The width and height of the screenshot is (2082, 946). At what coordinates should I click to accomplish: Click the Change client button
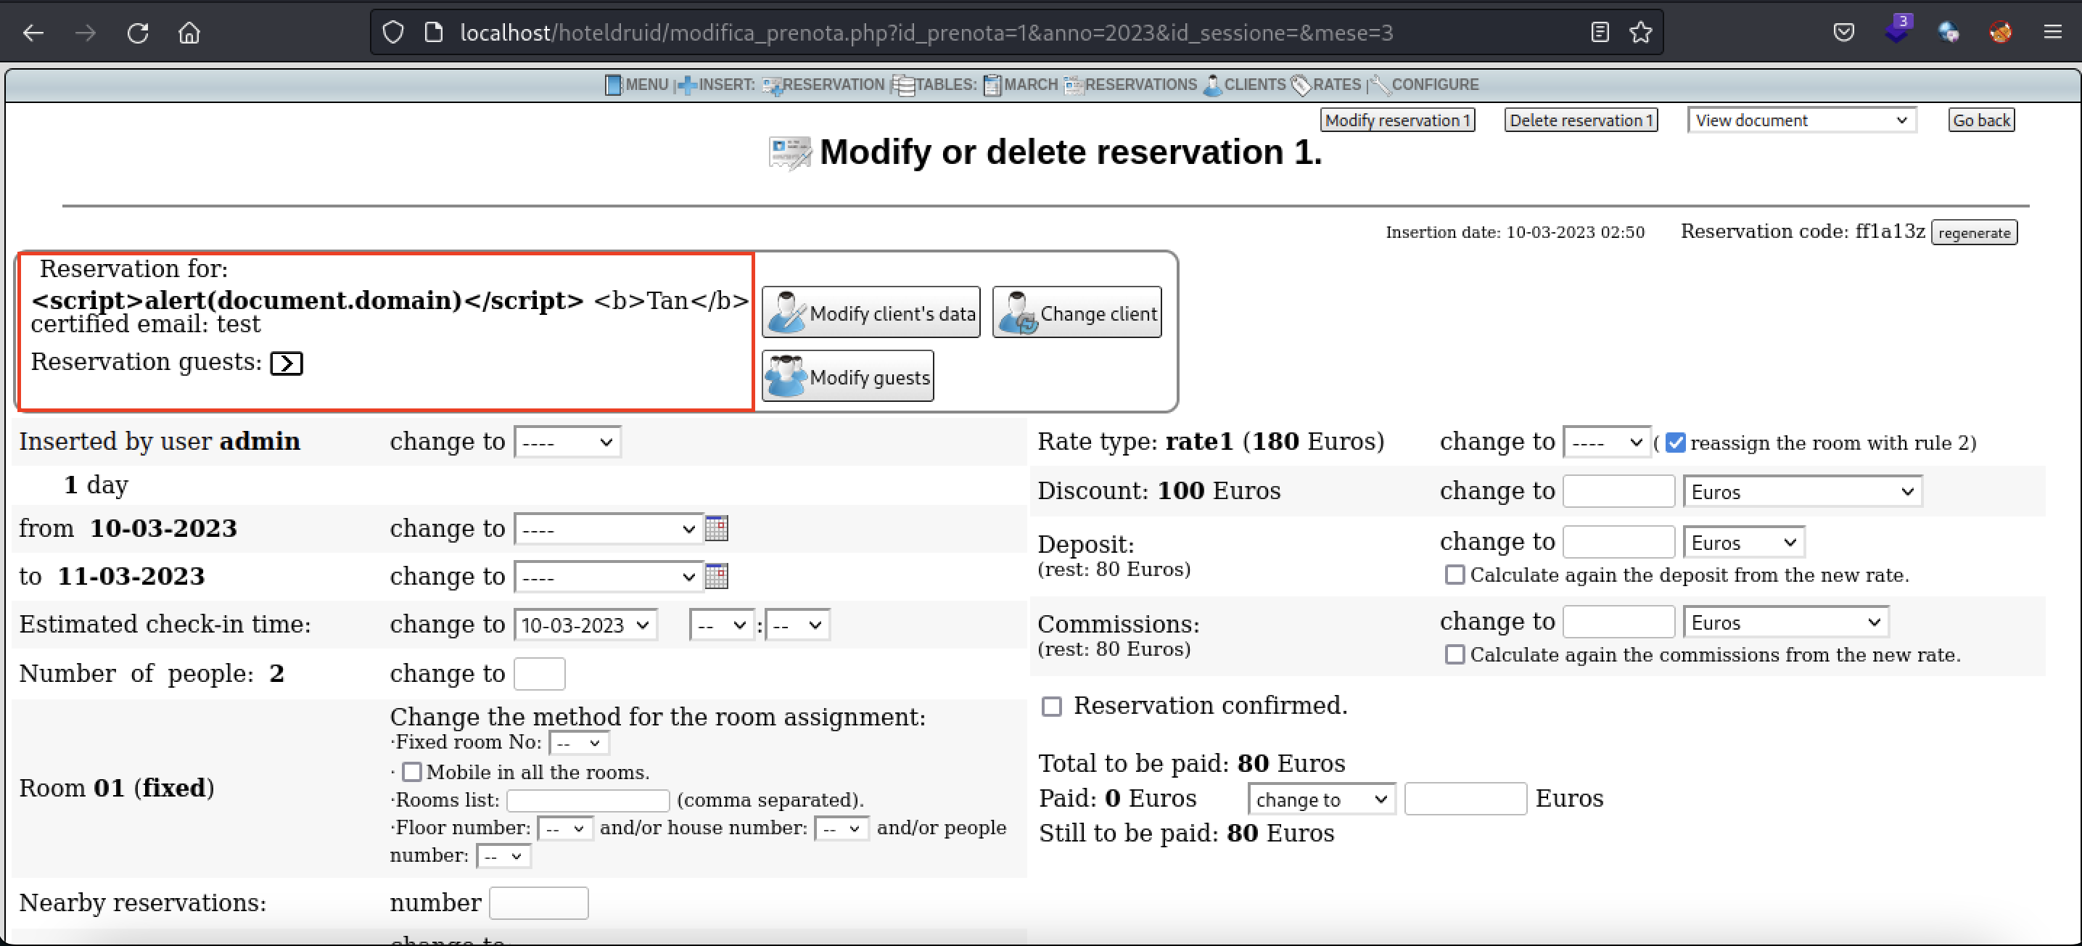click(x=1077, y=313)
